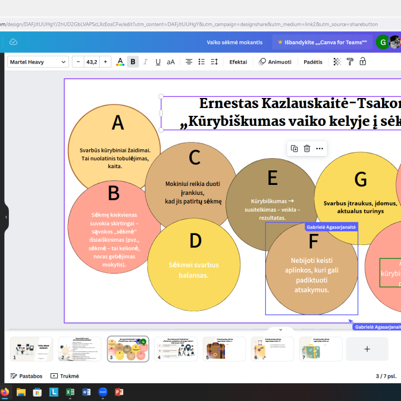Open Microsoft Store from the taskbar

point(37,392)
